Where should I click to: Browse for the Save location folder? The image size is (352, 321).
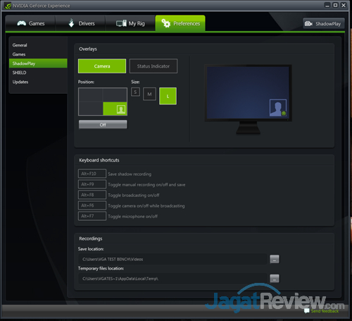275,259
